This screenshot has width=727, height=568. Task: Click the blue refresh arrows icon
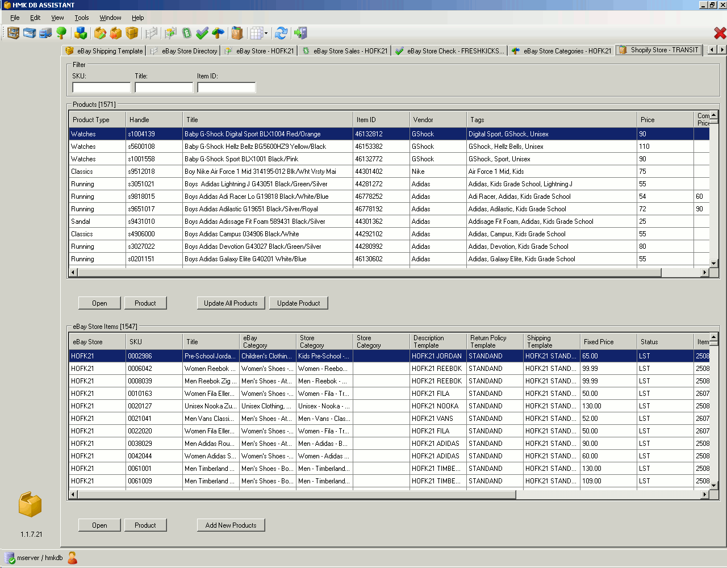click(281, 33)
